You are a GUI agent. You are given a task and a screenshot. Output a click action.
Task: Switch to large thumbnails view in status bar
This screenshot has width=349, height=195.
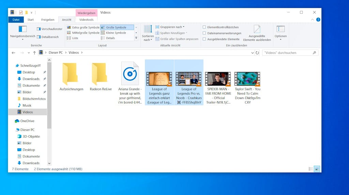pyautogui.click(x=317, y=169)
